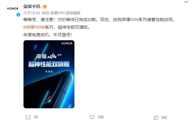Viewport: 194px width, 122px height.
Task: Open comments via the speech bubble icon
Action: pos(92,117)
